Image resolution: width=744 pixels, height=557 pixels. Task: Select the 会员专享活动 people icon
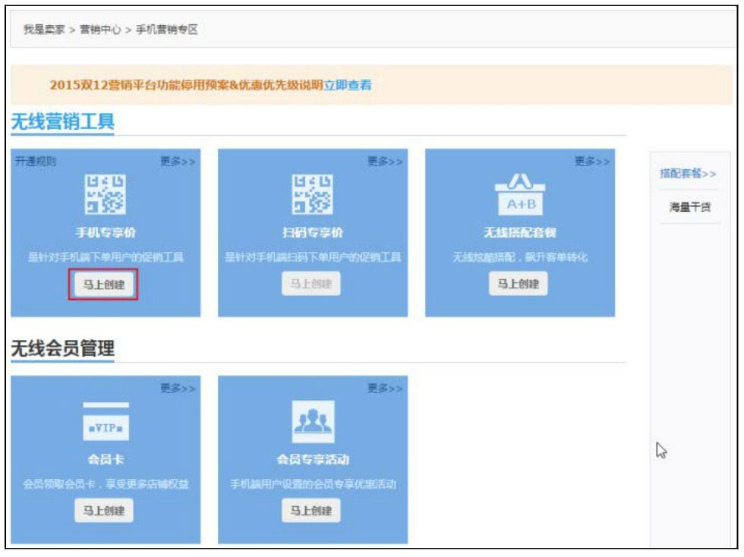pos(313,420)
